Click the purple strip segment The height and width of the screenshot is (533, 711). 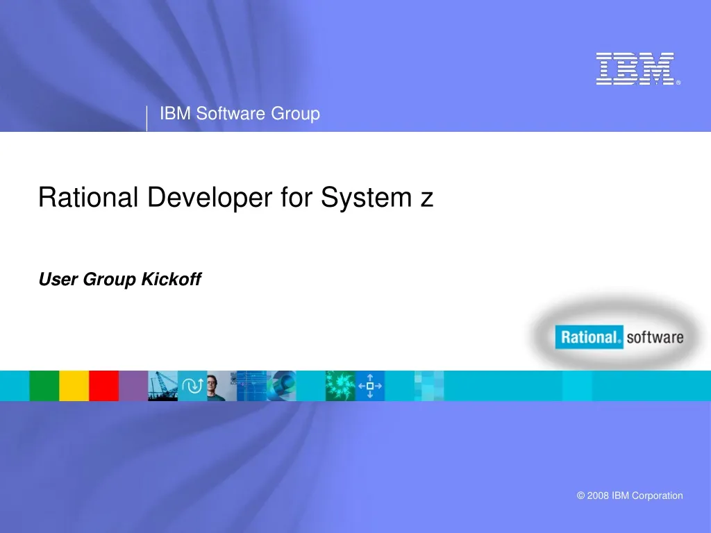[133, 386]
